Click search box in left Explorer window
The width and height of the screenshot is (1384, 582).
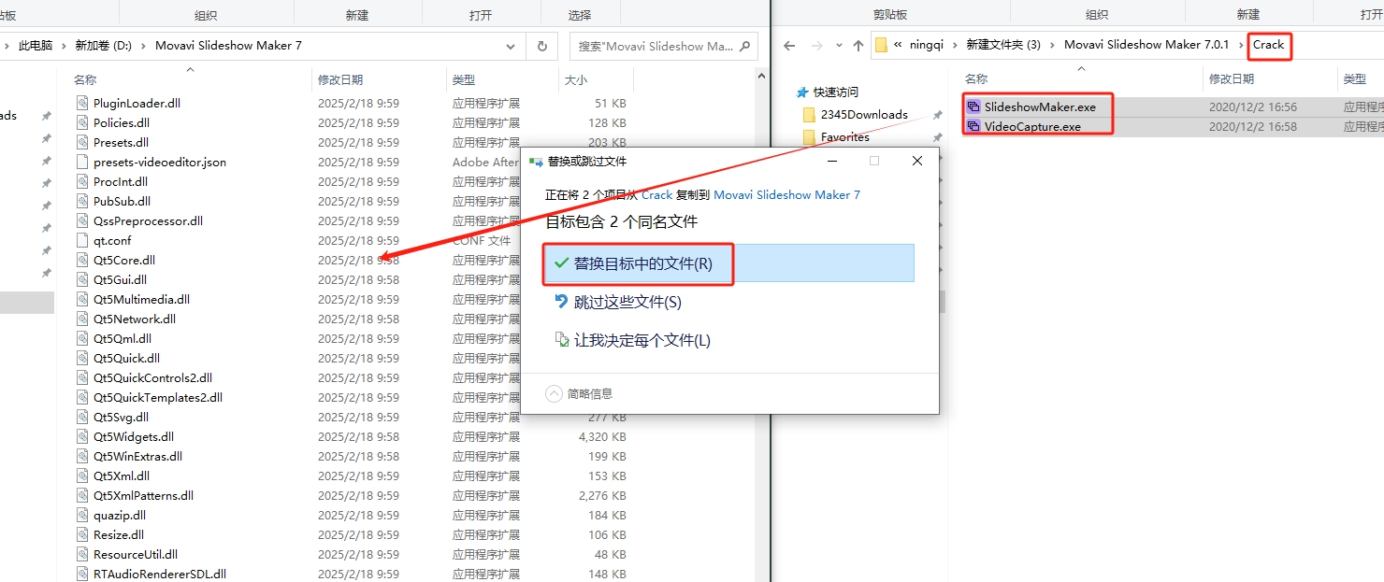click(x=663, y=46)
